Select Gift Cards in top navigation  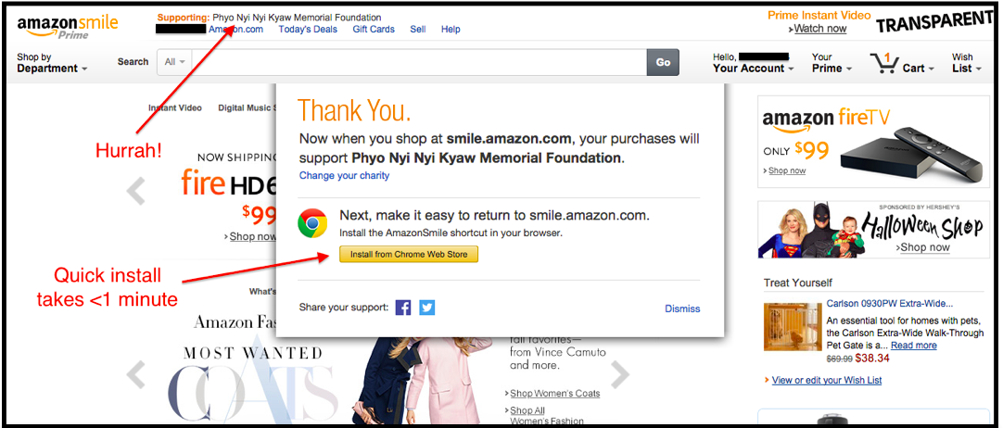point(374,30)
